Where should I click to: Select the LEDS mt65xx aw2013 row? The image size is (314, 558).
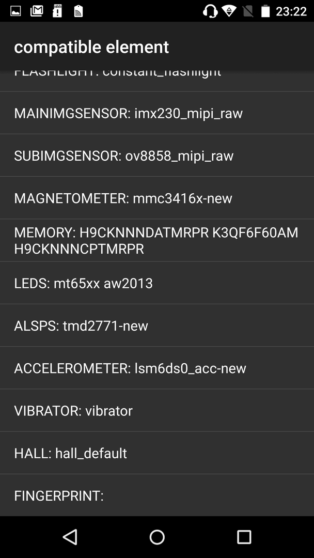coord(157,283)
